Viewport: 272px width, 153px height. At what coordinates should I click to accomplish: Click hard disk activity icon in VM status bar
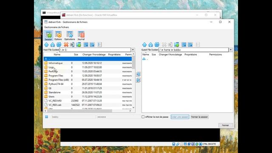(x=174, y=144)
